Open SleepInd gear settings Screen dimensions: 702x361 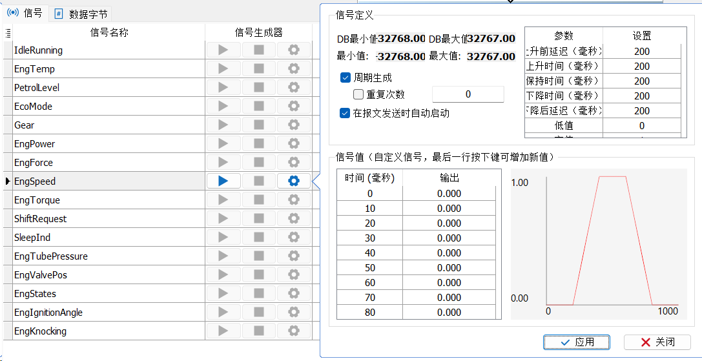[294, 238]
